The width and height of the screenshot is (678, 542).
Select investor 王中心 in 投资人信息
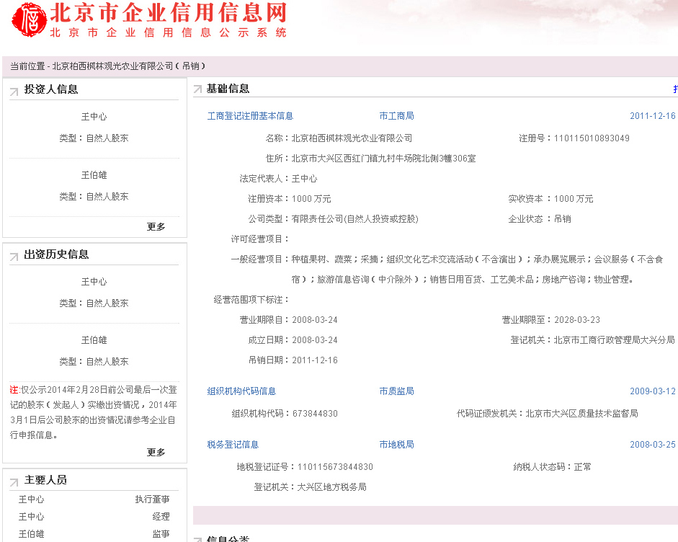click(94, 117)
